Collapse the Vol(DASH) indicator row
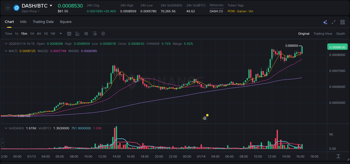Image resolution: width=350 pixels, height=164 pixels. coord(6,128)
